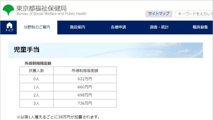This screenshot has height=120, width=213.
Task: Click the サイトマップ button
Action: click(x=159, y=14)
